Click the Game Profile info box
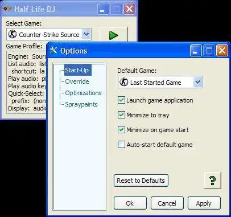This screenshot has height=217, width=231. pyautogui.click(x=27, y=83)
